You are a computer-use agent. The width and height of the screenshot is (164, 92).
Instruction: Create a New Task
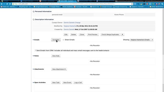[x=56, y=83]
